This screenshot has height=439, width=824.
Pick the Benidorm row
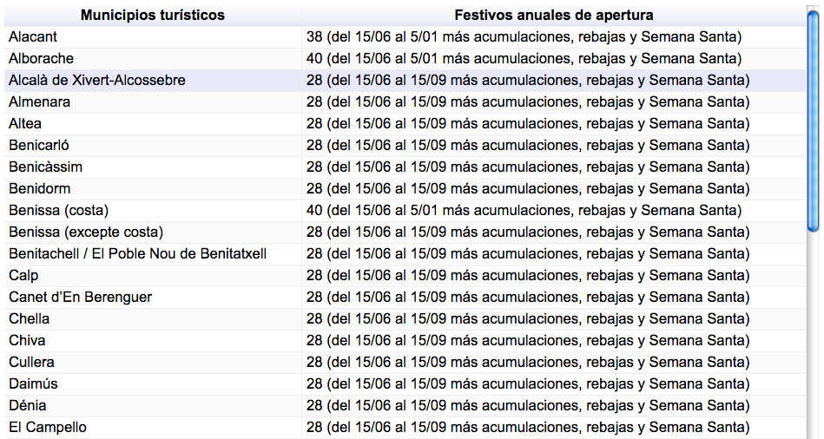(x=40, y=188)
